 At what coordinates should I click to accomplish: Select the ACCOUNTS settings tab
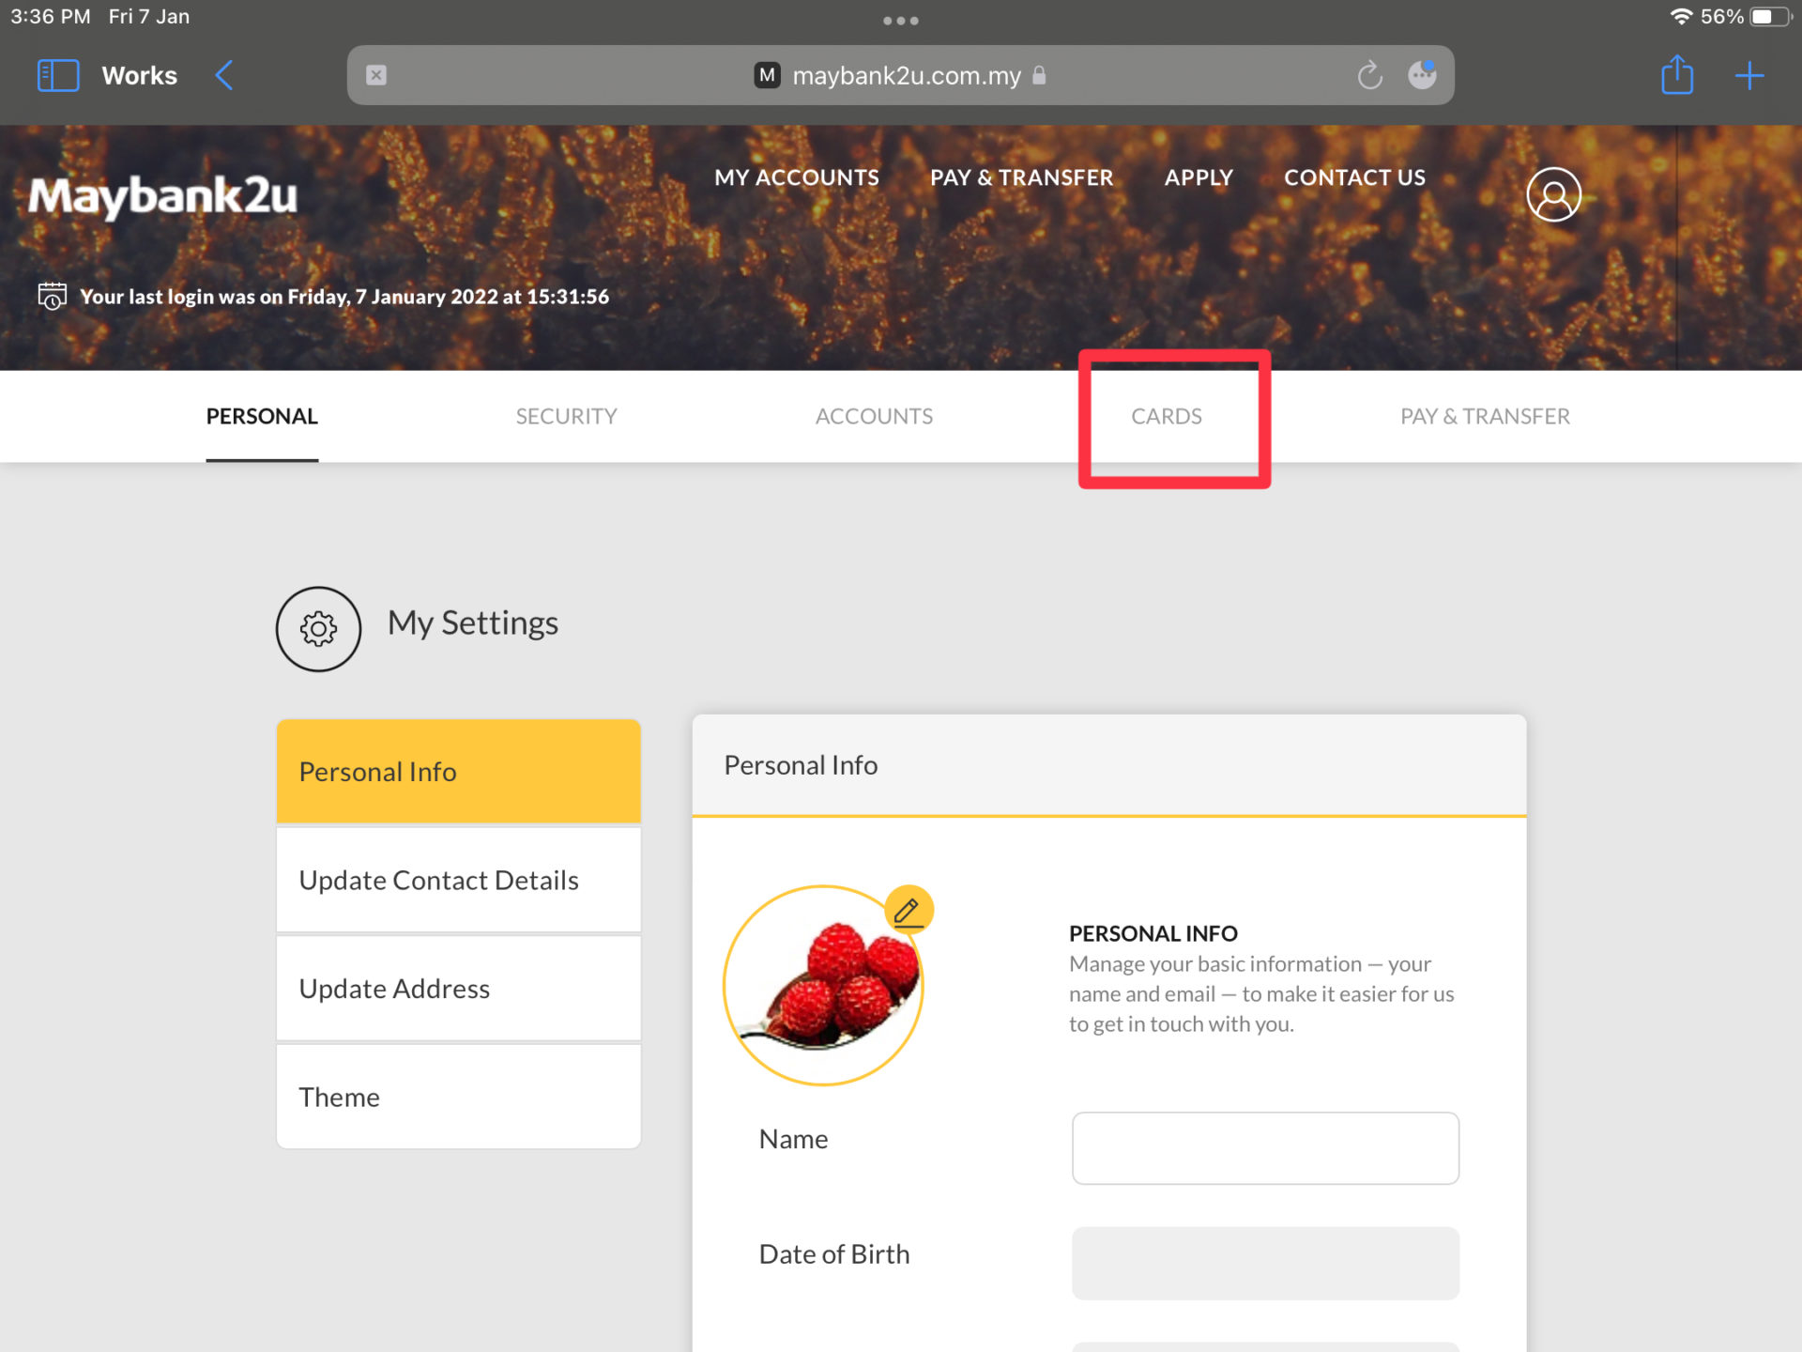tap(874, 416)
